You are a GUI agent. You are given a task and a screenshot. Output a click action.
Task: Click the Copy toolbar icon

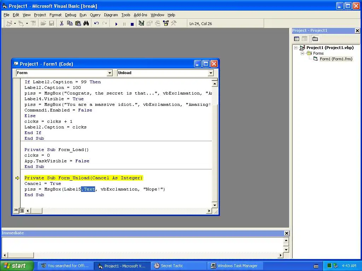pyautogui.click(x=70, y=24)
